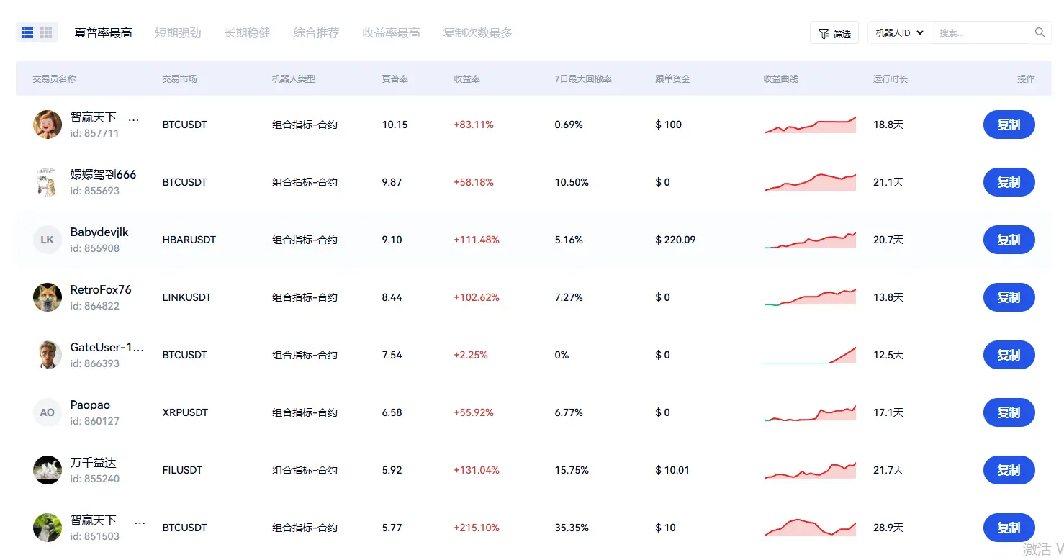Click the 夏普率 column header
This screenshot has height=560, width=1064.
click(395, 79)
